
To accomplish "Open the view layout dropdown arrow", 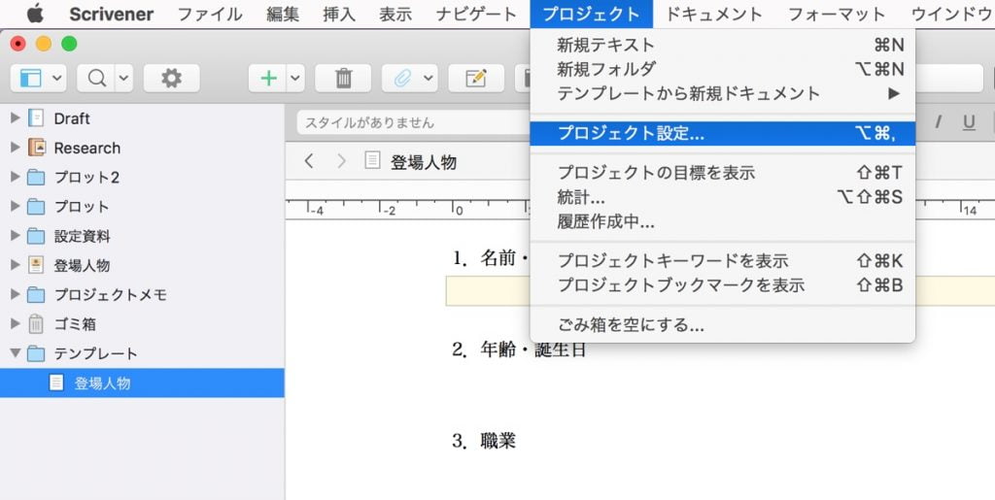I will pyautogui.click(x=57, y=78).
